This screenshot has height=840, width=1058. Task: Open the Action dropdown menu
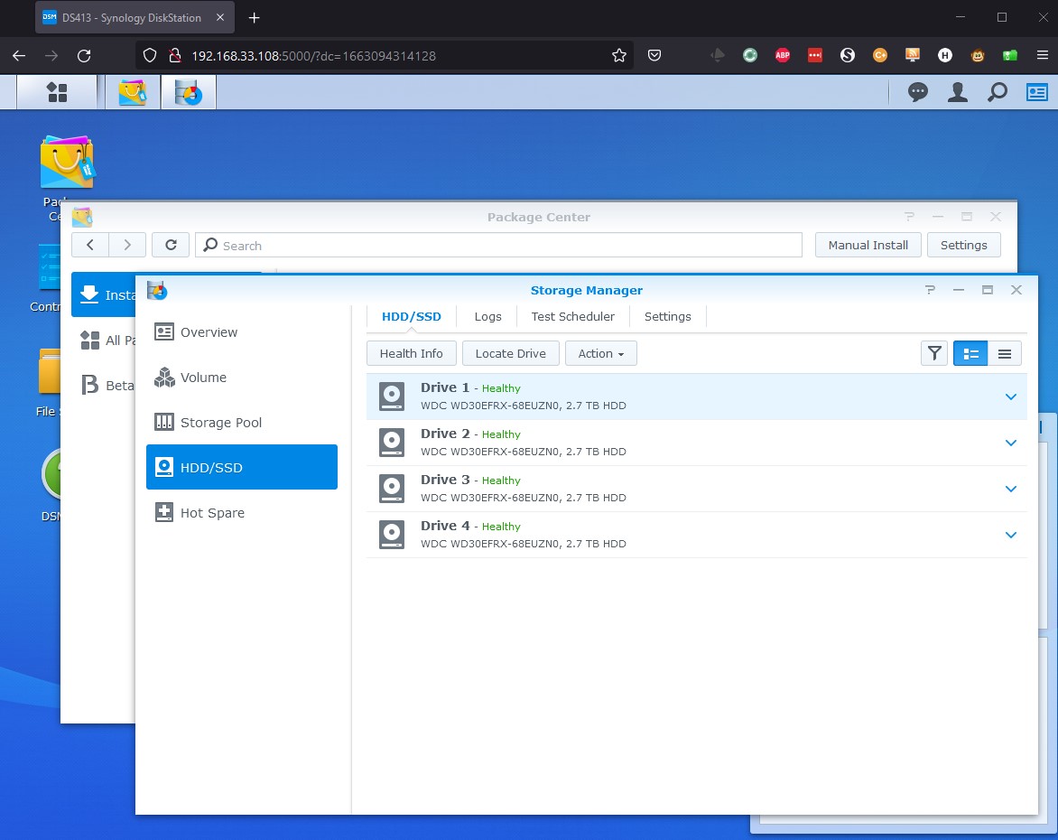point(600,353)
